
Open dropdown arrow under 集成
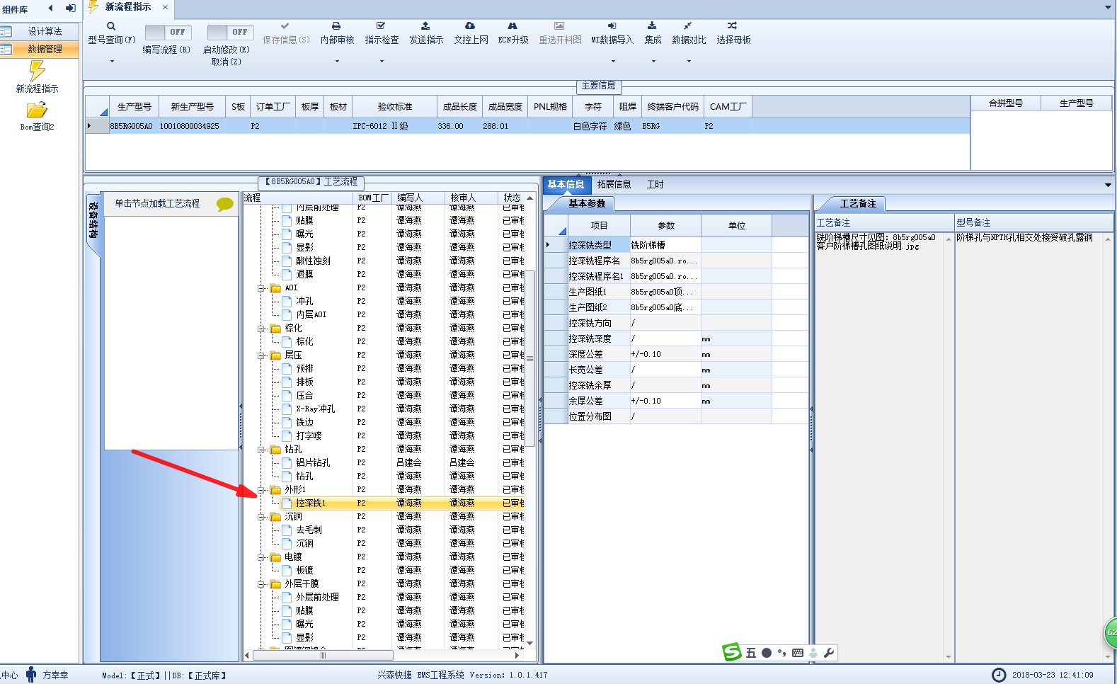[x=653, y=62]
